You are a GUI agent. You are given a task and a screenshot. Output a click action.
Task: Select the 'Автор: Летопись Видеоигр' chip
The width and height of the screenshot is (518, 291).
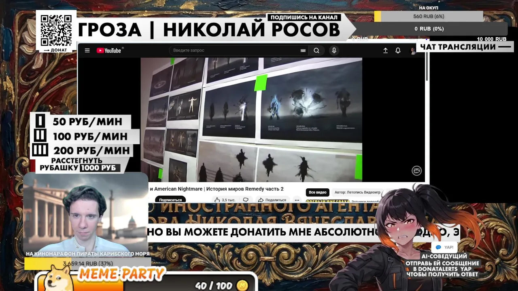click(357, 192)
